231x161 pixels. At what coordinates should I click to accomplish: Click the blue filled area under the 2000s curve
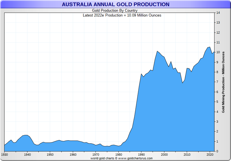click(x=174, y=112)
